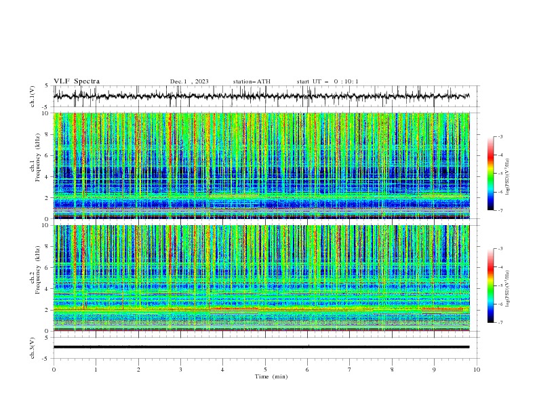The width and height of the screenshot is (537, 415).
Task: Click the 'ch.1(V)' waveform axis label
Action: tap(33, 96)
